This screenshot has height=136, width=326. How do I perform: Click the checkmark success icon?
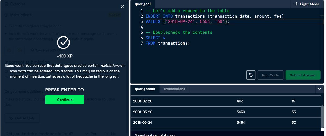(x=64, y=43)
